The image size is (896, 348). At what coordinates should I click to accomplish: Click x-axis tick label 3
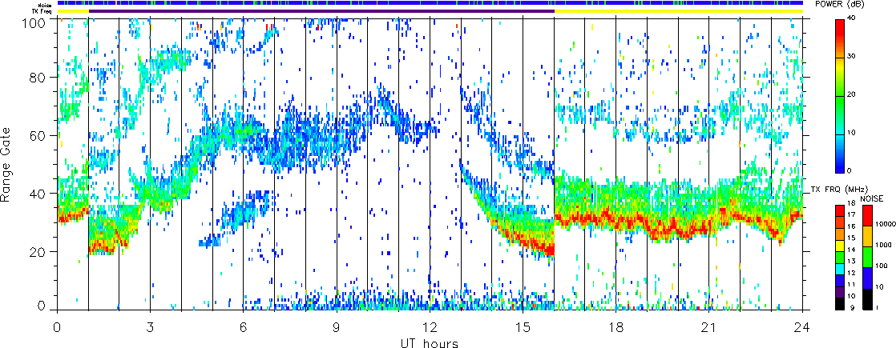(151, 327)
